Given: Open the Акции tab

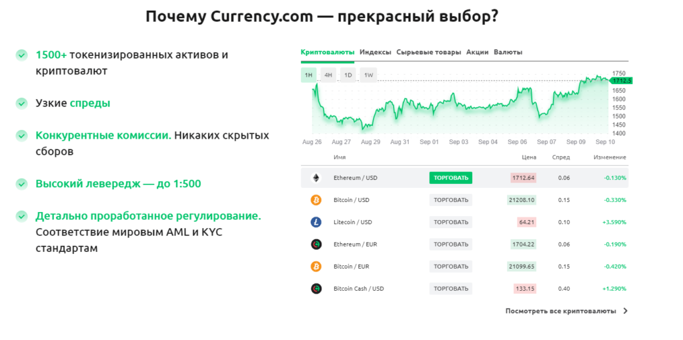Looking at the screenshot, I should click(478, 52).
